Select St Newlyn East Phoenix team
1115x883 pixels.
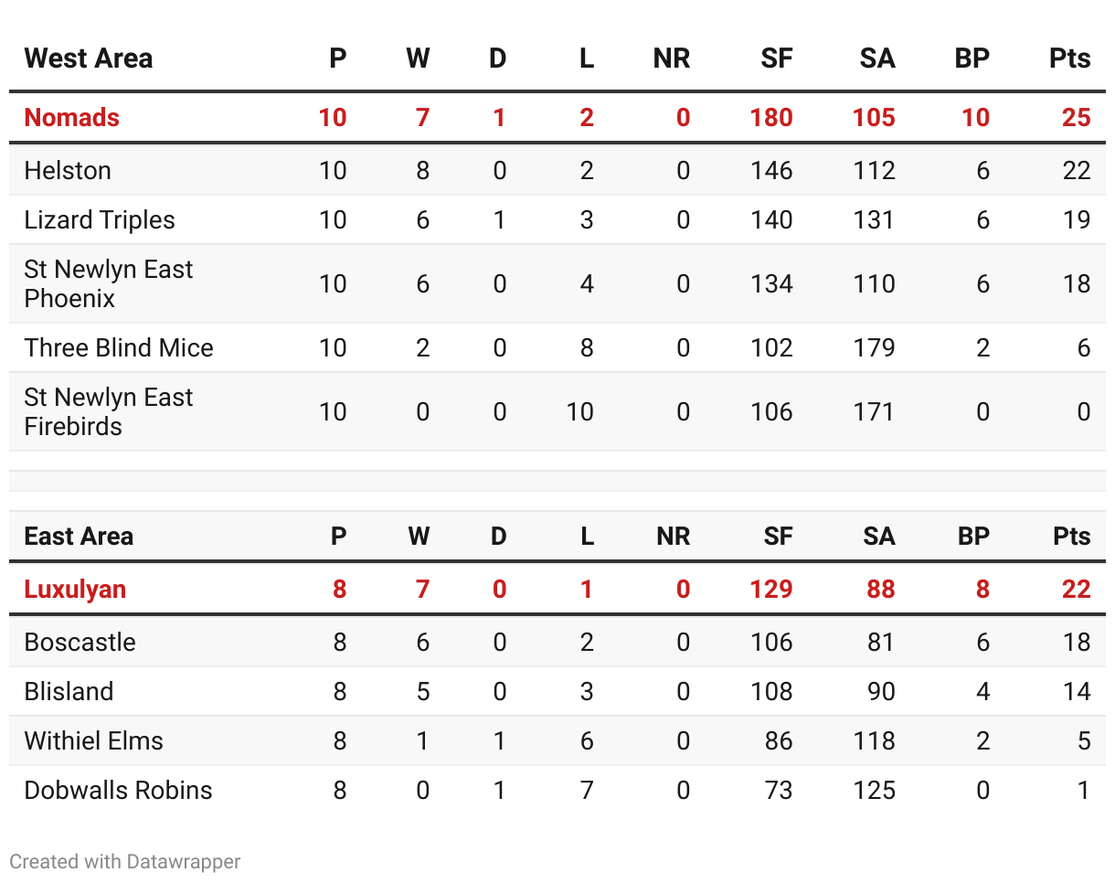(108, 283)
